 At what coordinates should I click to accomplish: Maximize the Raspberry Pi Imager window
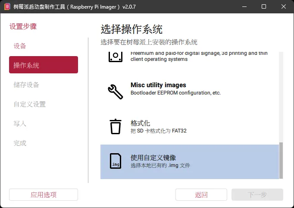coord(264,6)
